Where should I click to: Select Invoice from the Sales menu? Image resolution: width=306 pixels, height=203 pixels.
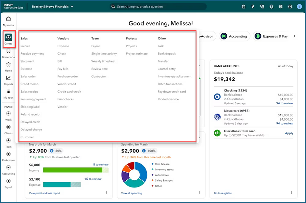25,46
